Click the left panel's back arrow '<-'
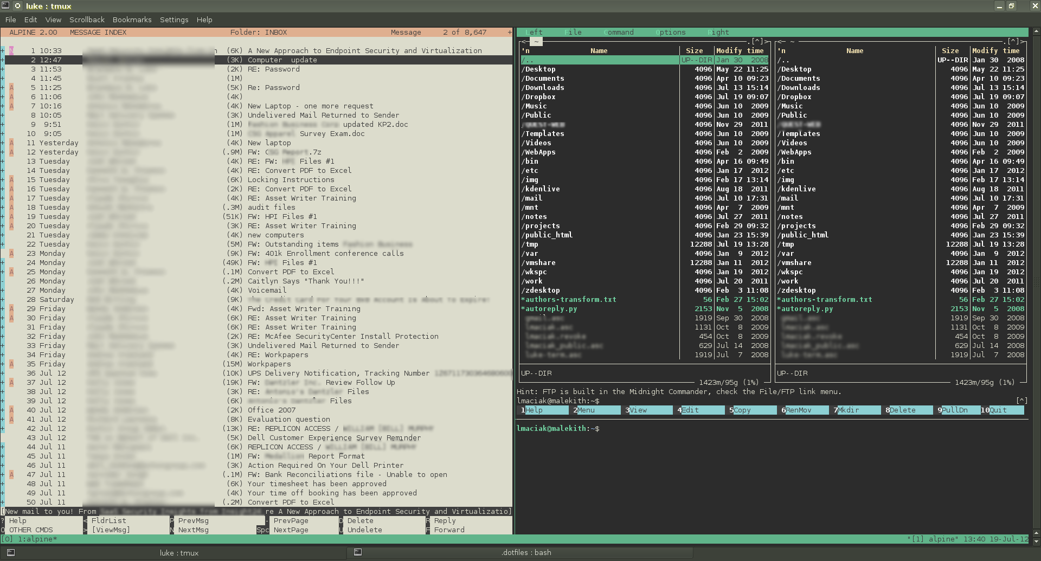Viewport: 1041px width, 561px height. coord(524,41)
